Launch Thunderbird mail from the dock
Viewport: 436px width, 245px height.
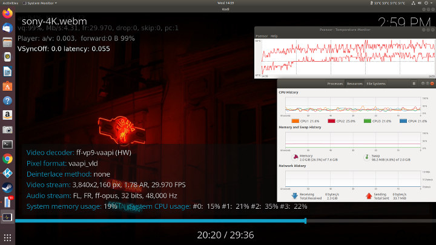point(7,28)
